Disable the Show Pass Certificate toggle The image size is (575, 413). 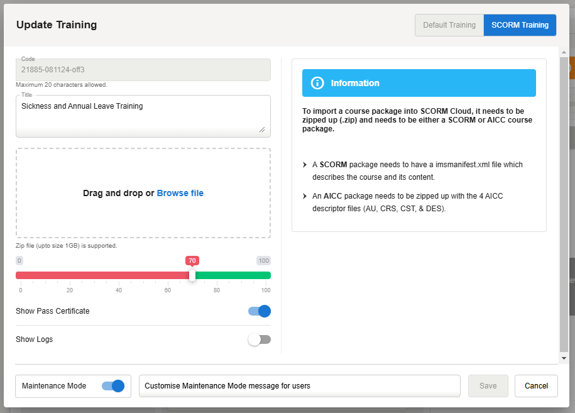point(259,311)
